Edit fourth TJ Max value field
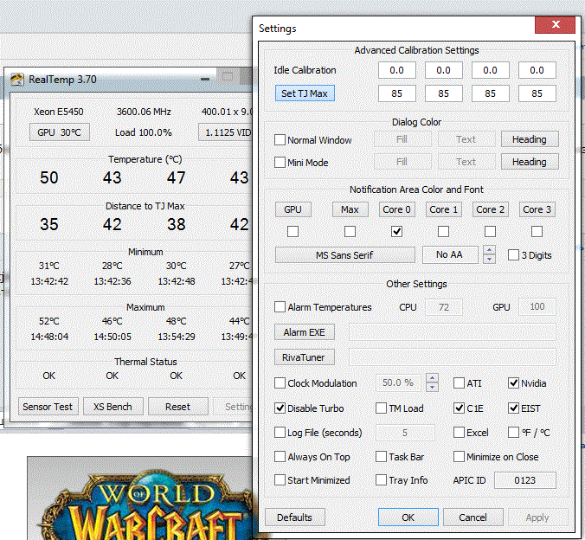 537,93
